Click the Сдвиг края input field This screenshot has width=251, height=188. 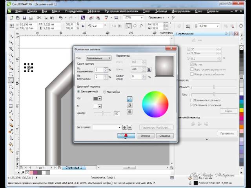(137, 77)
